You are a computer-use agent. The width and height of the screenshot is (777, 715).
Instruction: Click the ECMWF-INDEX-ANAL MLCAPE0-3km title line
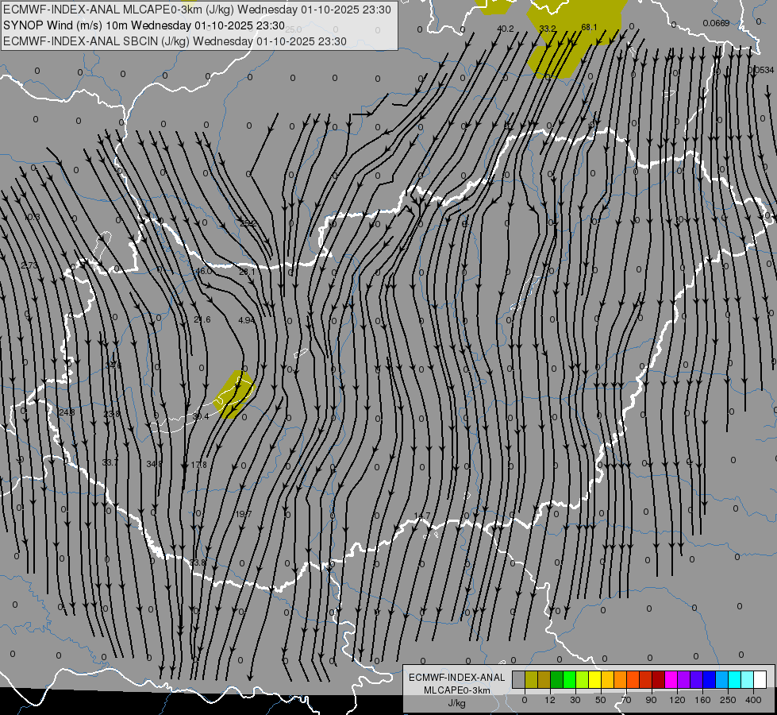pos(198,10)
